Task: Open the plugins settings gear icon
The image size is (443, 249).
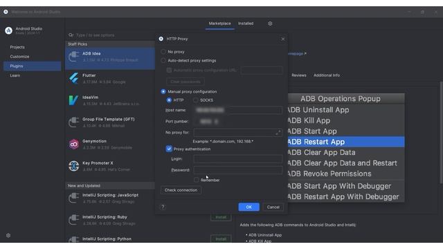Action: point(270,24)
